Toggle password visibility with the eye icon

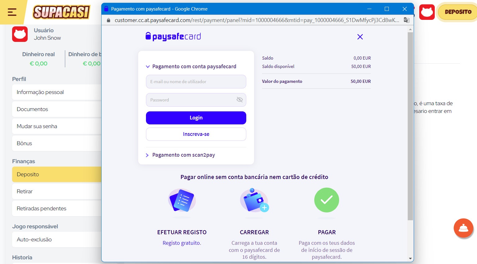[239, 100]
